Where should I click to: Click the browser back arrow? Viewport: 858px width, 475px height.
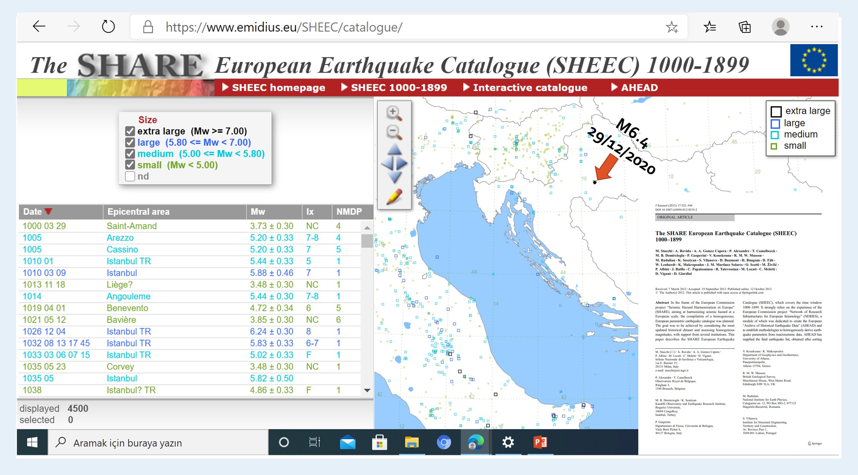tap(39, 27)
